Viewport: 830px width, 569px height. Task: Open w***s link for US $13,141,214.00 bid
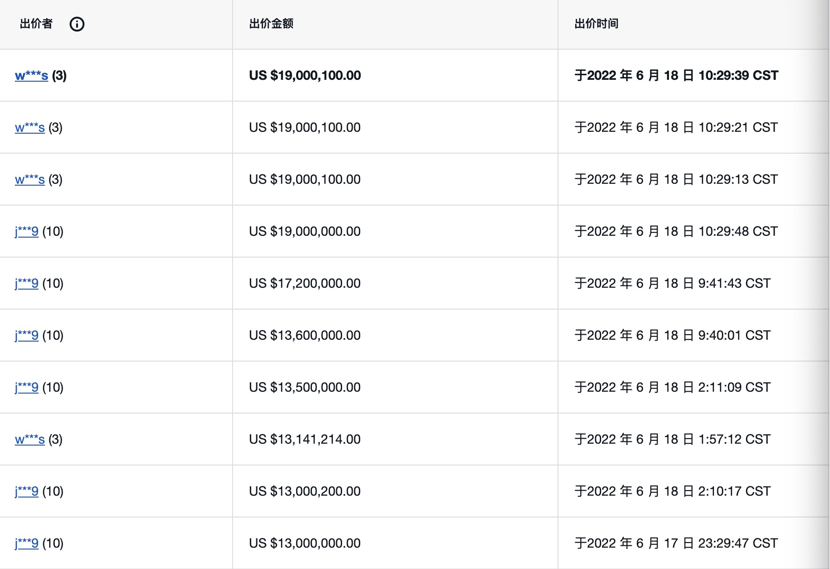coord(30,440)
